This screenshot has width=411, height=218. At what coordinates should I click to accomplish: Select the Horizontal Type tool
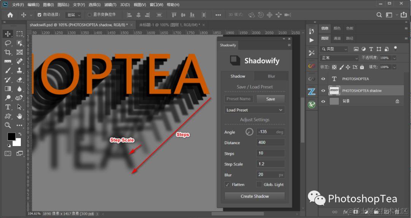(x=8, y=107)
